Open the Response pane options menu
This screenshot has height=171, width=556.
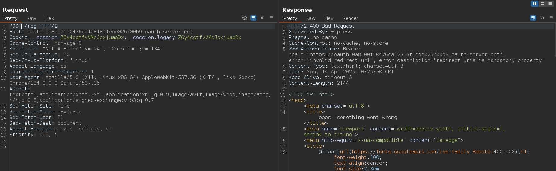coord(551,18)
